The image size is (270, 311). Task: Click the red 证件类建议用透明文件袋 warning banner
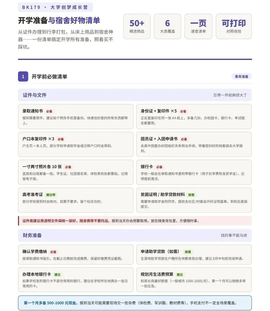135,221
